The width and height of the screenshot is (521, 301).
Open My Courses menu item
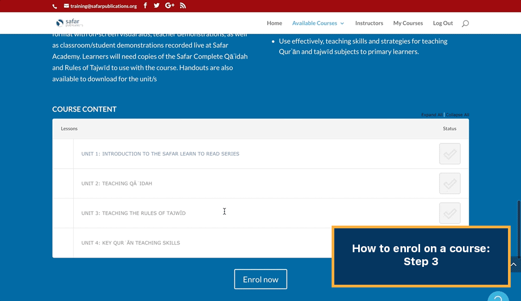point(408,23)
